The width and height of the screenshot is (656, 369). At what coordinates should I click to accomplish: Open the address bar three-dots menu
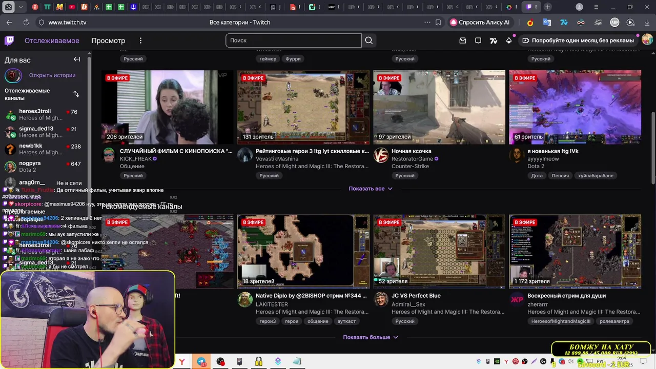point(427,23)
